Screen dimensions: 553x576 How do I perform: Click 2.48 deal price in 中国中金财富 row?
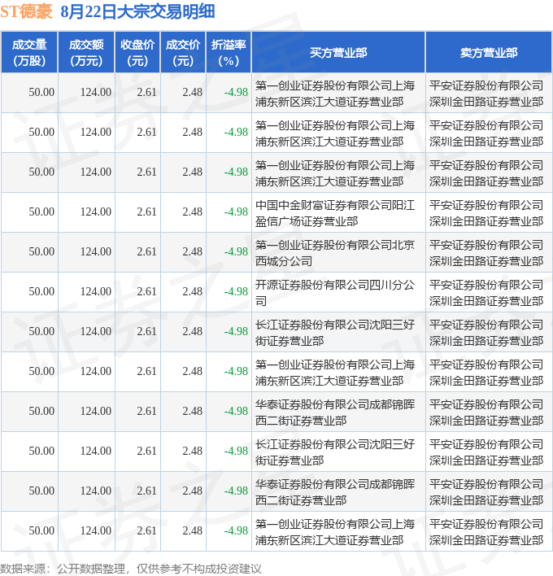[193, 212]
